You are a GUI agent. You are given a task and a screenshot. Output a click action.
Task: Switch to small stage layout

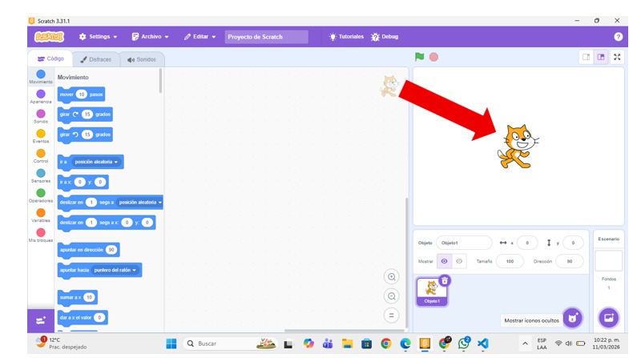click(x=587, y=57)
